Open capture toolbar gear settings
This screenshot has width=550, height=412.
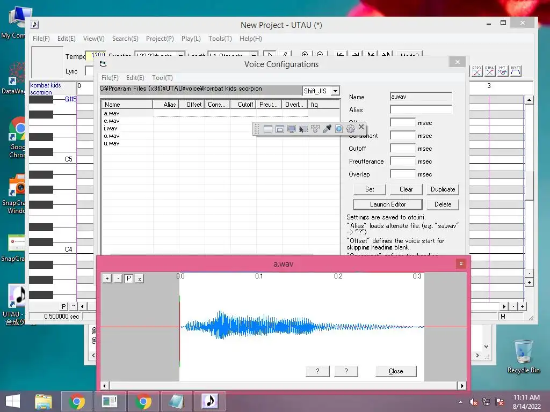350,129
